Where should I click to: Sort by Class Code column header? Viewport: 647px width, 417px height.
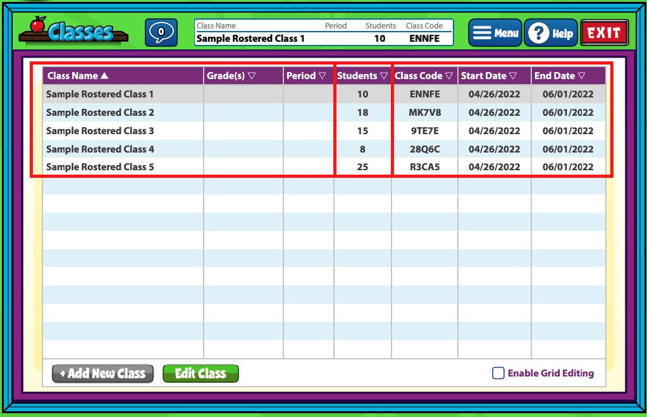tap(424, 76)
